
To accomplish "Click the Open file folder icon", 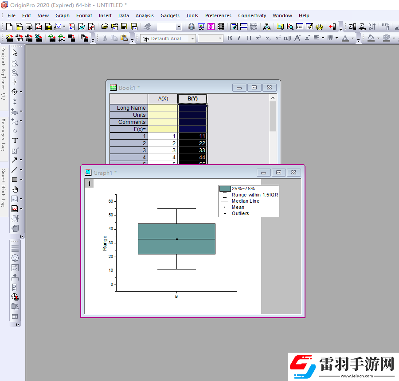I will tap(105, 27).
